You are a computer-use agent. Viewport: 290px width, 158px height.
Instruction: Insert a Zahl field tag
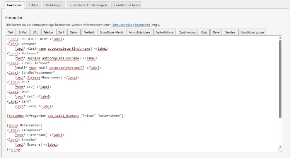coord(61,32)
